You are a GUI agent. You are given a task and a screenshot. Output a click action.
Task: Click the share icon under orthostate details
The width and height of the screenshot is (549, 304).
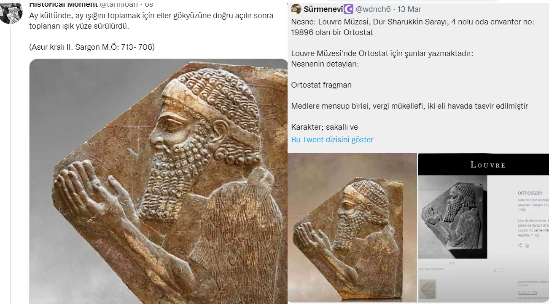pyautogui.click(x=520, y=245)
